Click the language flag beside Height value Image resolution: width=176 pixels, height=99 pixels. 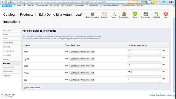(x=164, y=57)
